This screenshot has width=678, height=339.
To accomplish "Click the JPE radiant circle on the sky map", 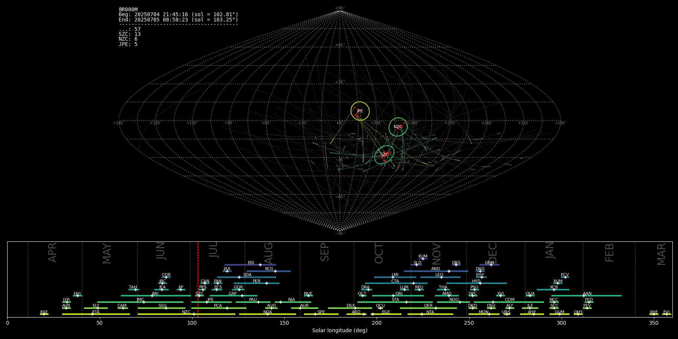I will coord(360,111).
